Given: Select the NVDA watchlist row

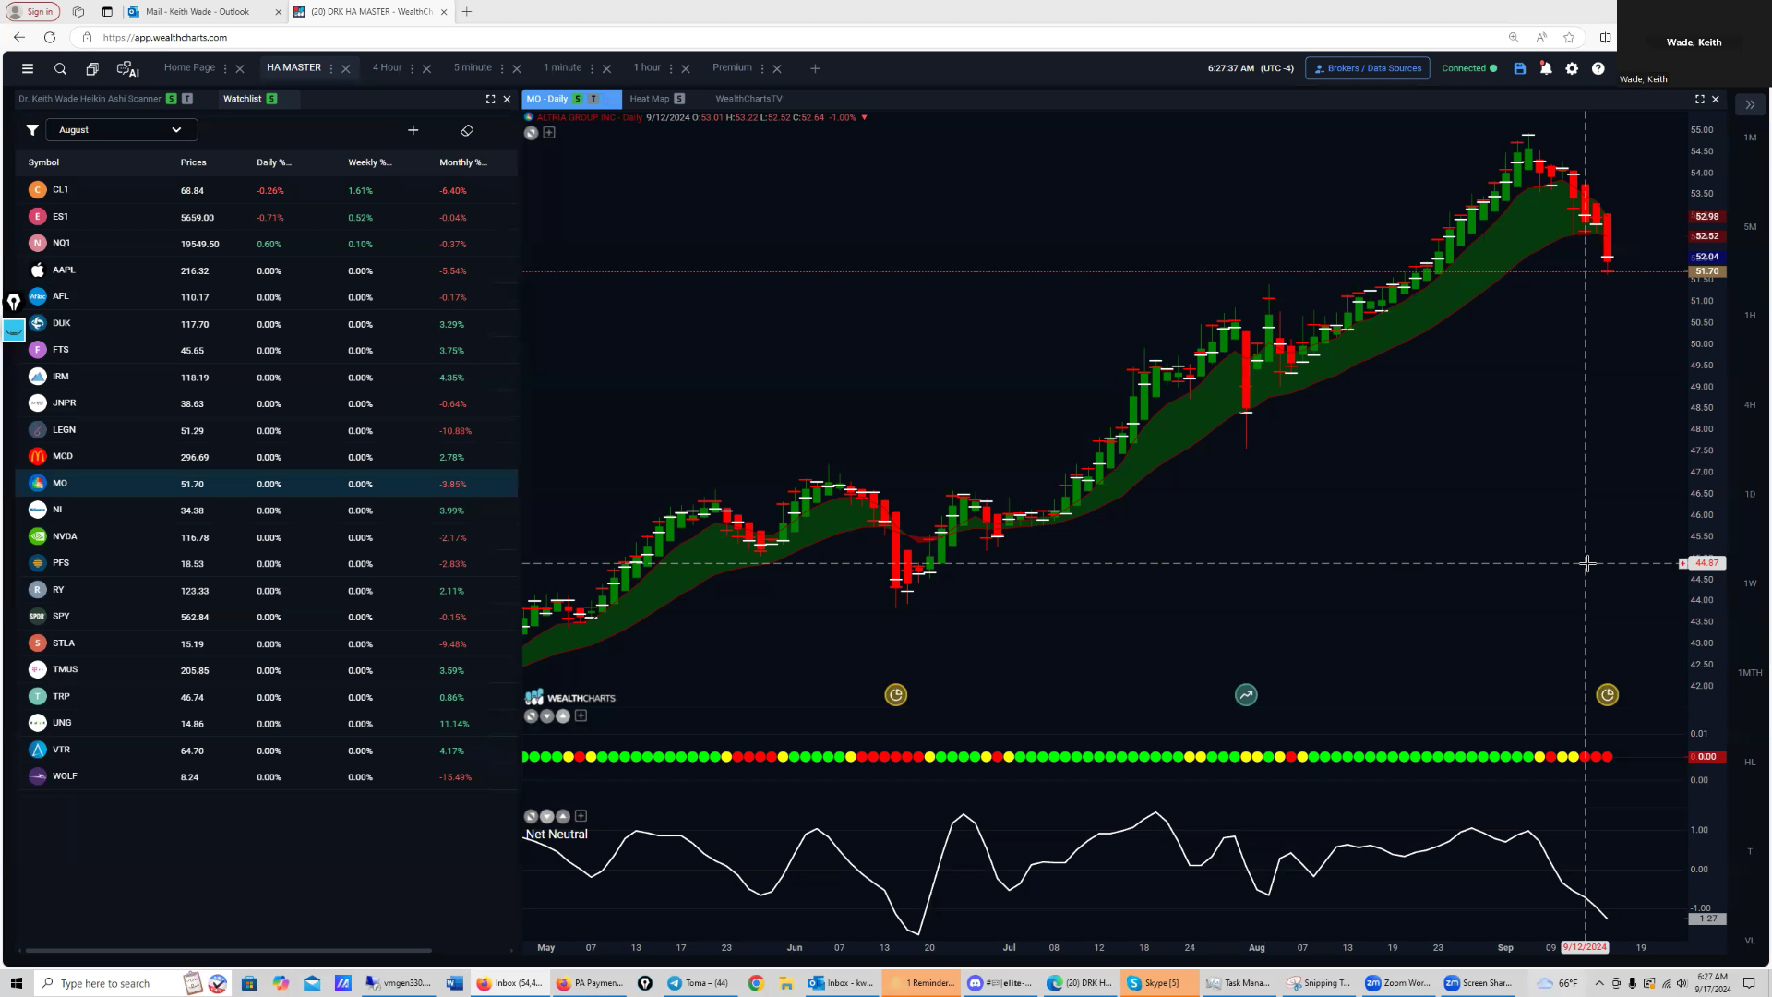Looking at the screenshot, I should click(267, 537).
